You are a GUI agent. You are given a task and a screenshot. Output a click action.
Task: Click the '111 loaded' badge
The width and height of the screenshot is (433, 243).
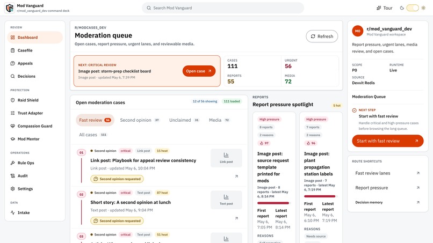232,101
